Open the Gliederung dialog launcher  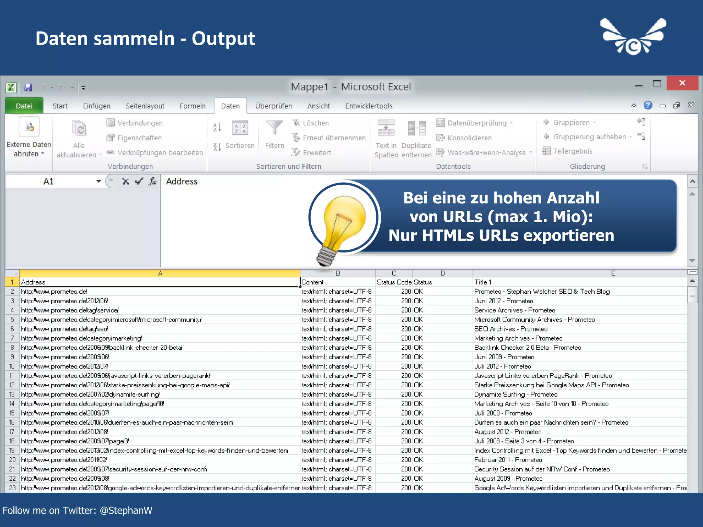645,167
